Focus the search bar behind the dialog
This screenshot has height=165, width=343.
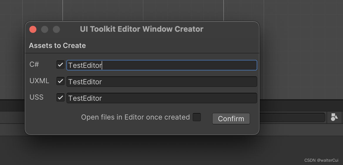pos(292,117)
